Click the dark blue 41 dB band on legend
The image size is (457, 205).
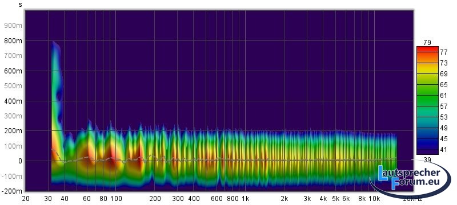427,150
